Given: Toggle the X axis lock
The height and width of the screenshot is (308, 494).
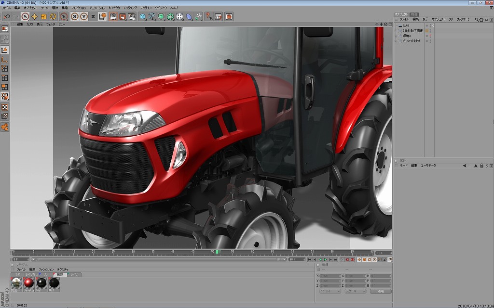Looking at the screenshot, I should (x=74, y=16).
